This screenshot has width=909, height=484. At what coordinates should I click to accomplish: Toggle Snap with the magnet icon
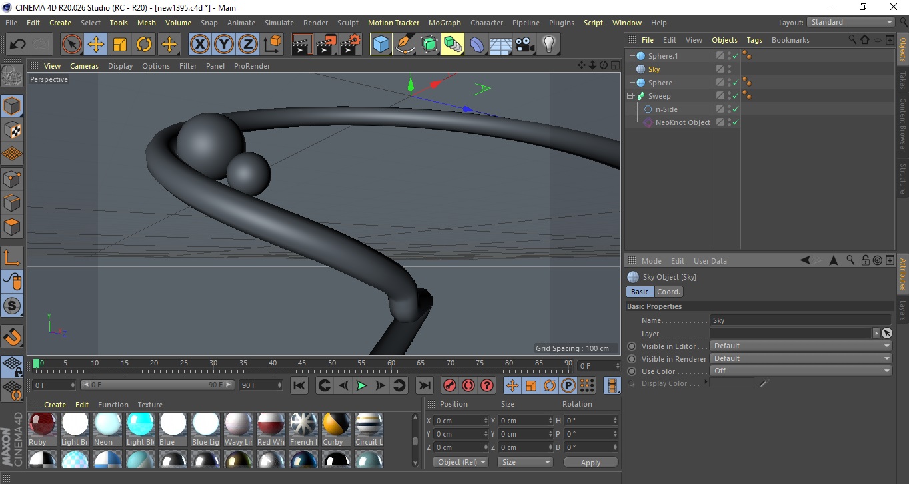12,336
